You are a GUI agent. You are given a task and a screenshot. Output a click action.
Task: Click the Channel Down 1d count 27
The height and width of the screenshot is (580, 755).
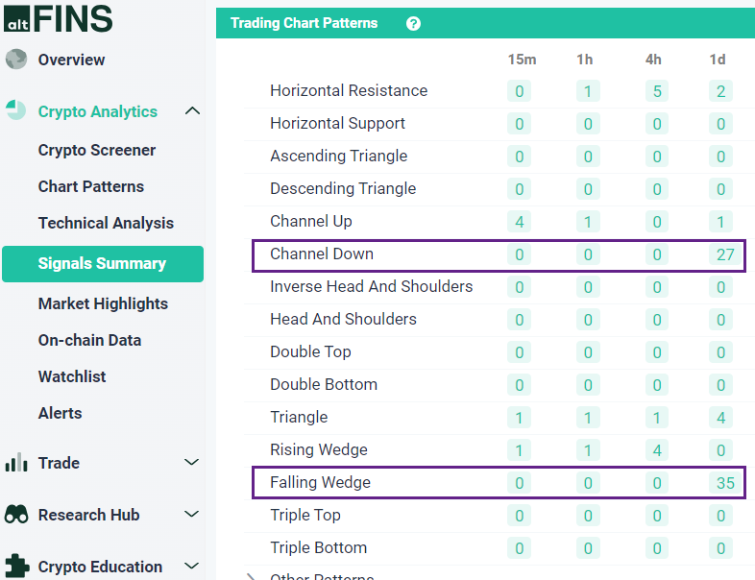725,254
